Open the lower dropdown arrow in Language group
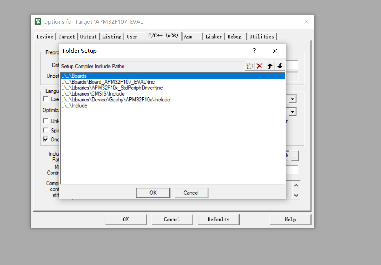Viewport: 381px width, 265px height. tap(293, 112)
